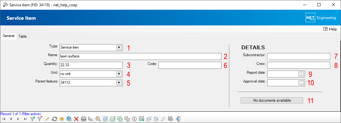Click into the Crew field
The height and width of the screenshot is (123, 341).
click(x=299, y=65)
